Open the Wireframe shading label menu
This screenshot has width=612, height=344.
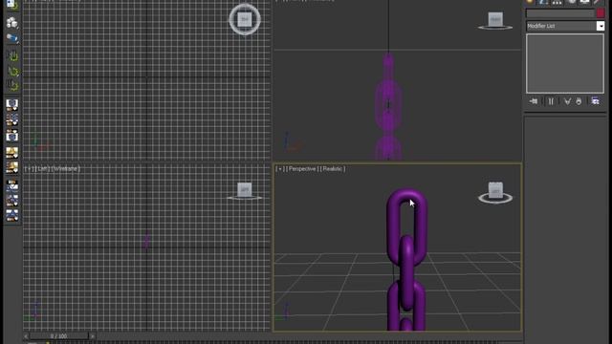click(x=66, y=169)
